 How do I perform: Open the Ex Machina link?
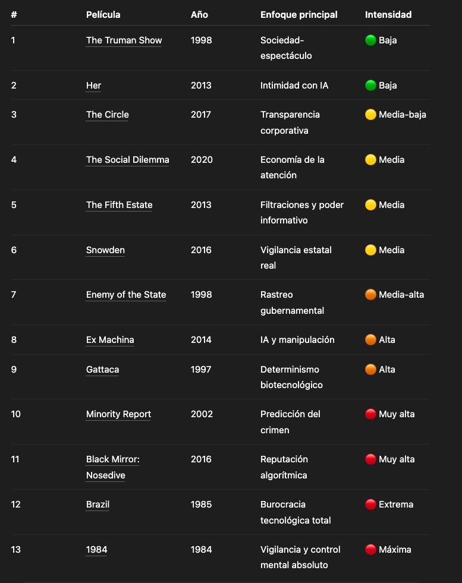(110, 340)
